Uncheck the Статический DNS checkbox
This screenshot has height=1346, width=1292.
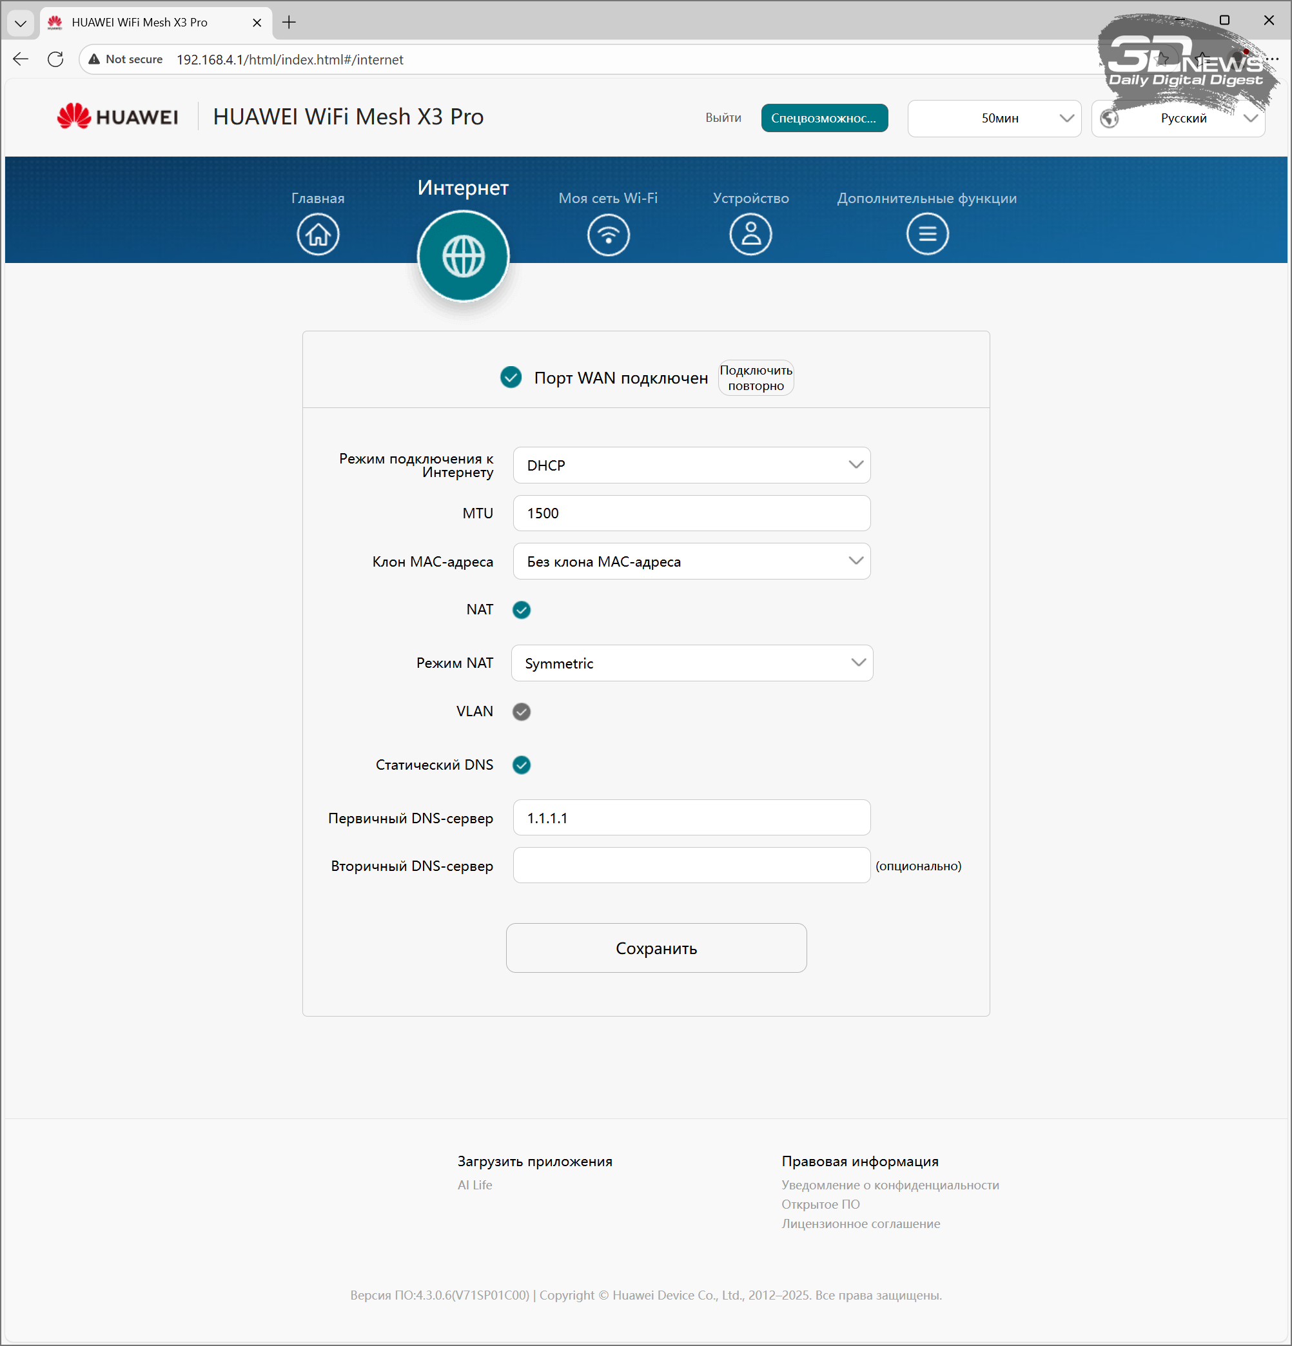(x=522, y=765)
